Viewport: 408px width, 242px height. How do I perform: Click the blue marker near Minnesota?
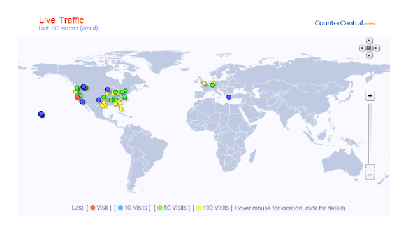point(108,90)
